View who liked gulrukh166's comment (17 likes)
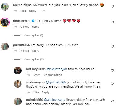116x109 pixels. click(x=24, y=51)
